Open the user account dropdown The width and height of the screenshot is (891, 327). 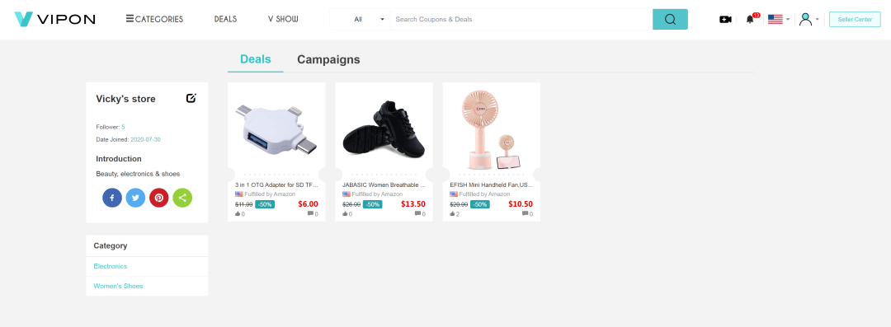click(x=808, y=19)
